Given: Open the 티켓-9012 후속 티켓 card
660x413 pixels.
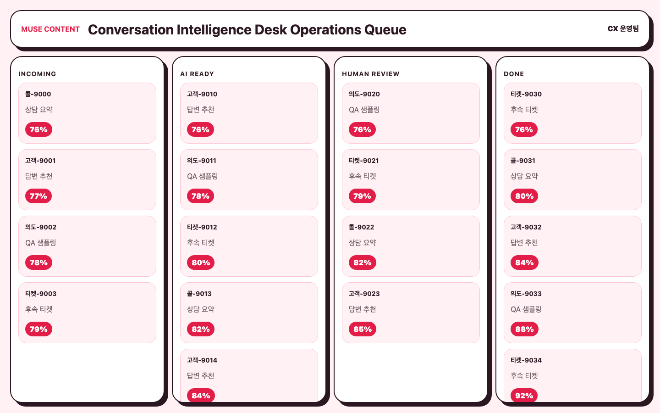Looking at the screenshot, I should pos(249,246).
